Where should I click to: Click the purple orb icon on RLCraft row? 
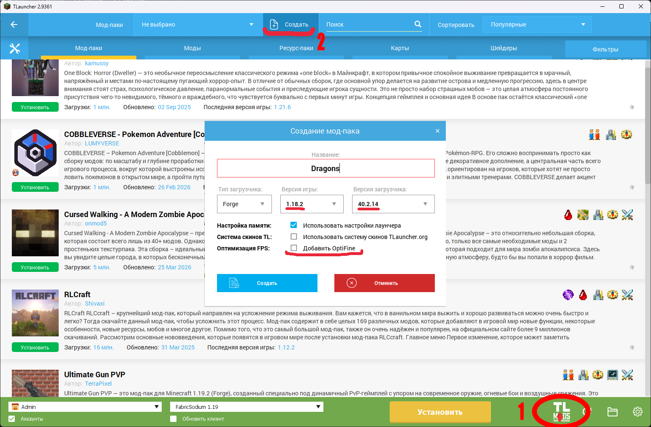[568, 295]
